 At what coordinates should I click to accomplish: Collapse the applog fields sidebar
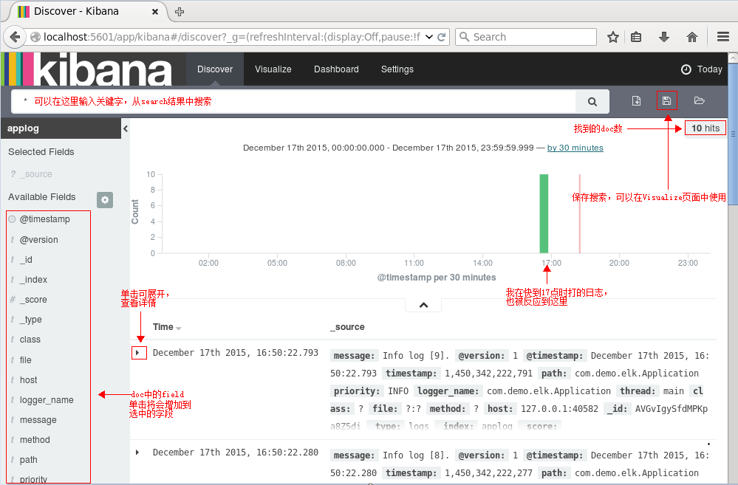coord(125,128)
